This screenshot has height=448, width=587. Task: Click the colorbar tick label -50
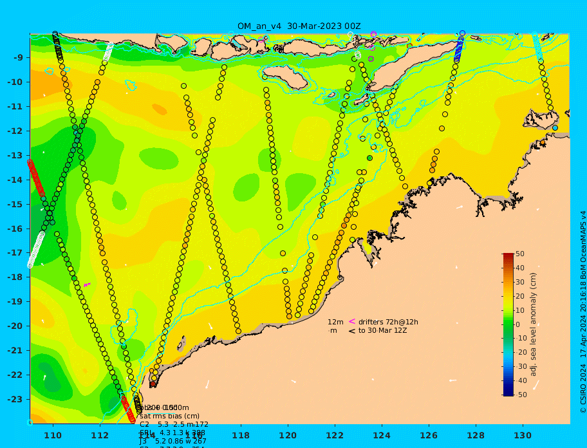click(521, 395)
